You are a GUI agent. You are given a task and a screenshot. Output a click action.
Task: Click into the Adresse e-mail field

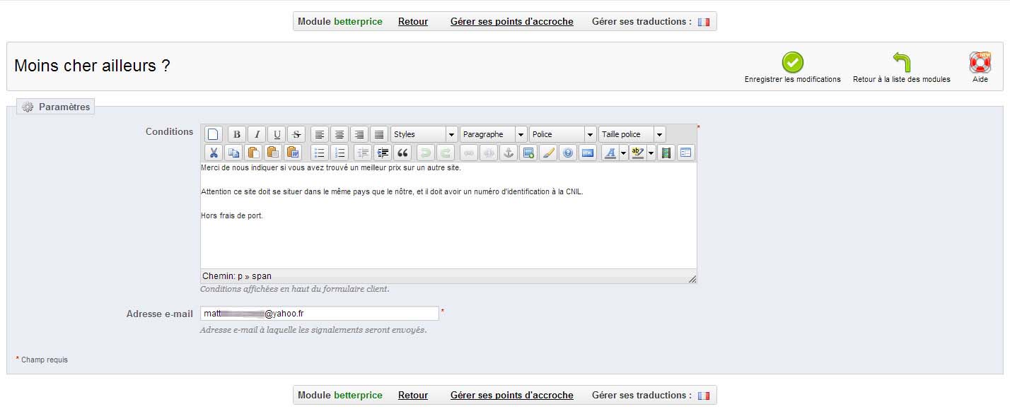(x=320, y=313)
